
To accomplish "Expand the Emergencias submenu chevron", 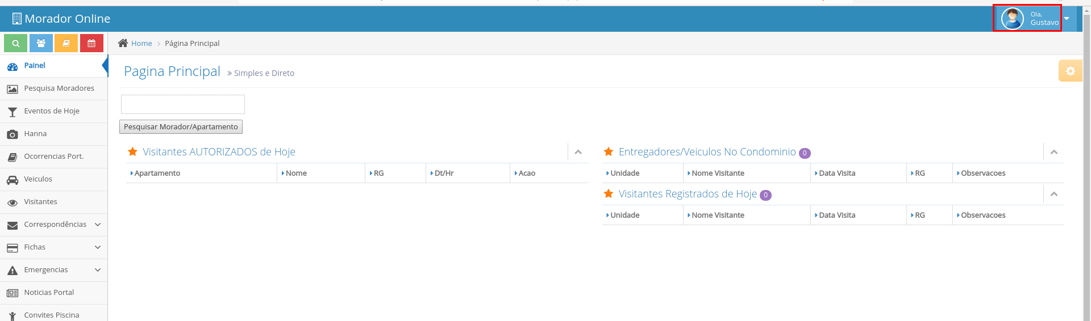I will 98,270.
